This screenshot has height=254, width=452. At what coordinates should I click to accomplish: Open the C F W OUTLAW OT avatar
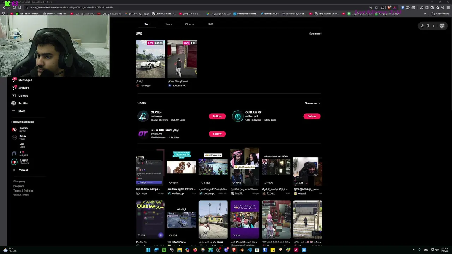(143, 134)
